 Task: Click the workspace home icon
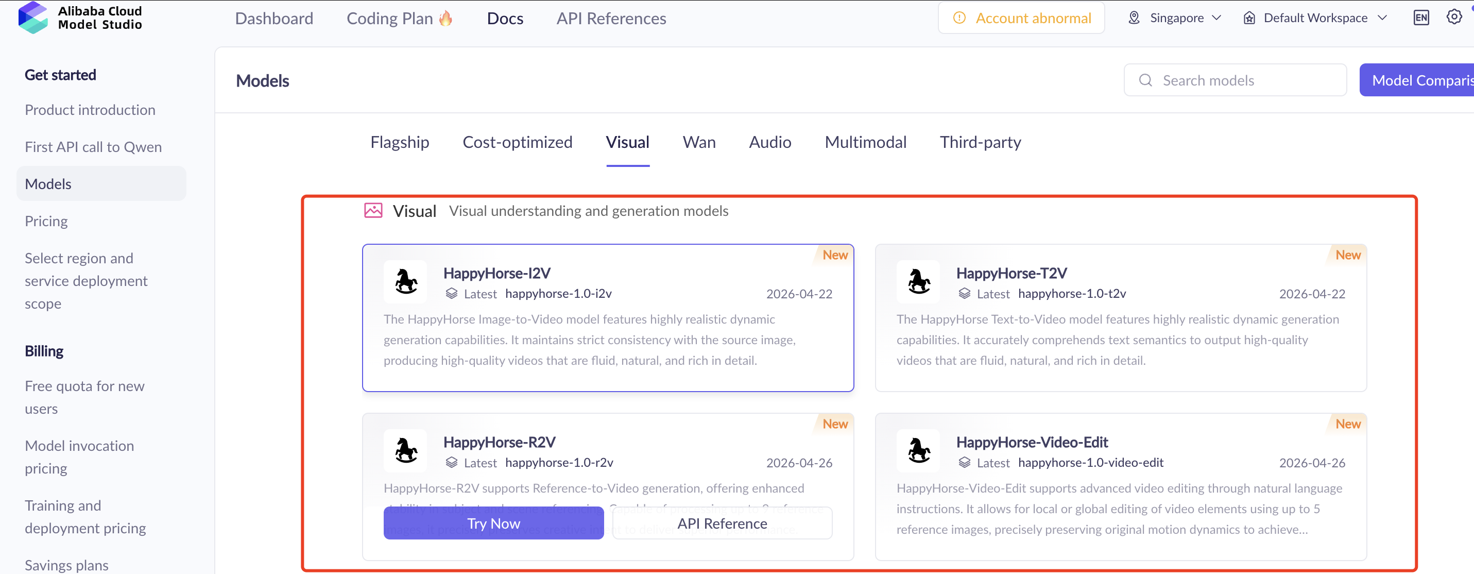[x=1249, y=19]
